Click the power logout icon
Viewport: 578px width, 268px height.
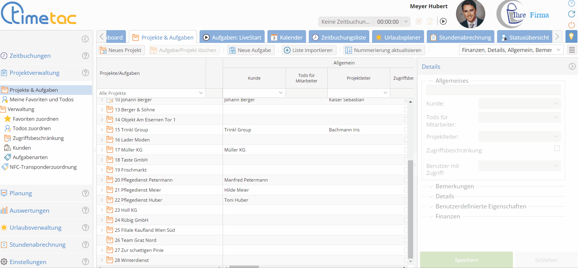(x=572, y=25)
